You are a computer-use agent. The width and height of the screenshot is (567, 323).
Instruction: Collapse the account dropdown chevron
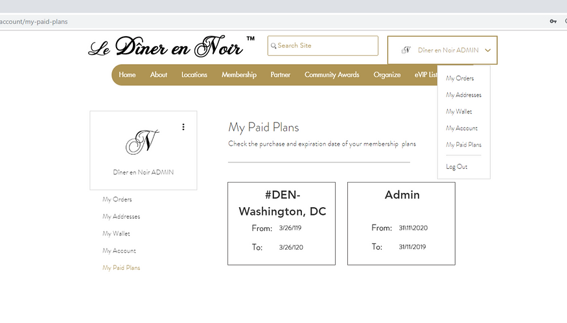(x=488, y=50)
